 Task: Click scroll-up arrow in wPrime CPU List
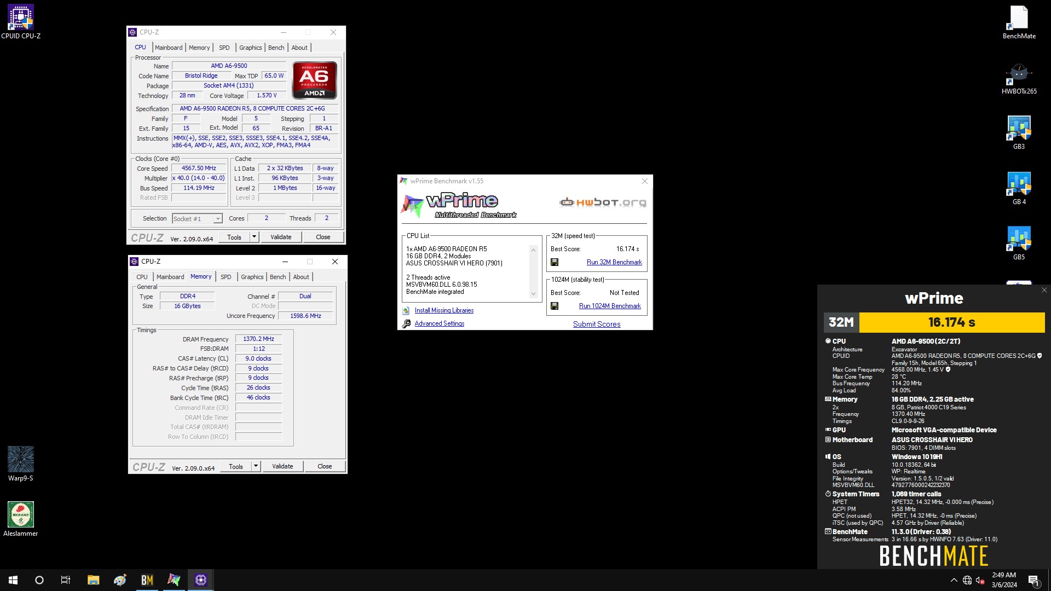[x=534, y=250]
